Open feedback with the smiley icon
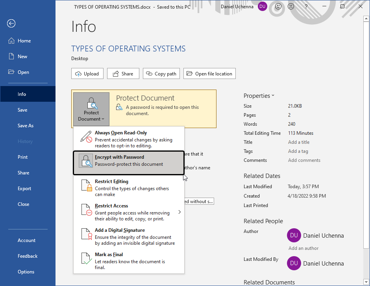The image size is (370, 286). 277,7
